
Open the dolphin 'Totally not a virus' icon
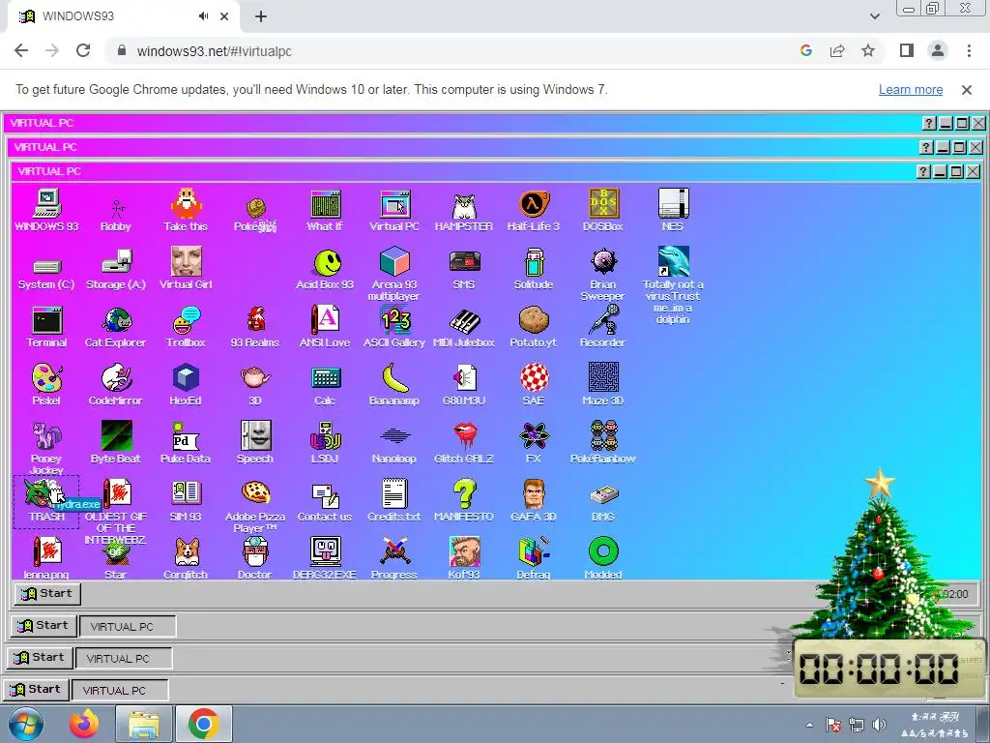[673, 285]
